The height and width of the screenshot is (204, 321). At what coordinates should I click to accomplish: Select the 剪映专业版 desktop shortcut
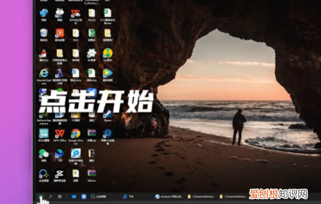(59, 175)
